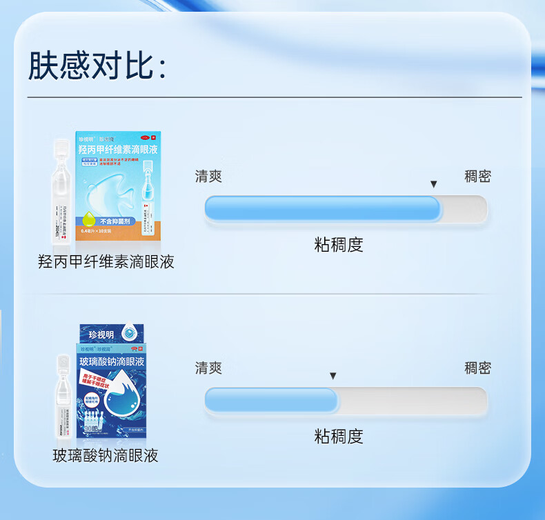Click the 粘稠度 caption under the upper bar
The width and height of the screenshot is (545, 520).
tap(339, 245)
